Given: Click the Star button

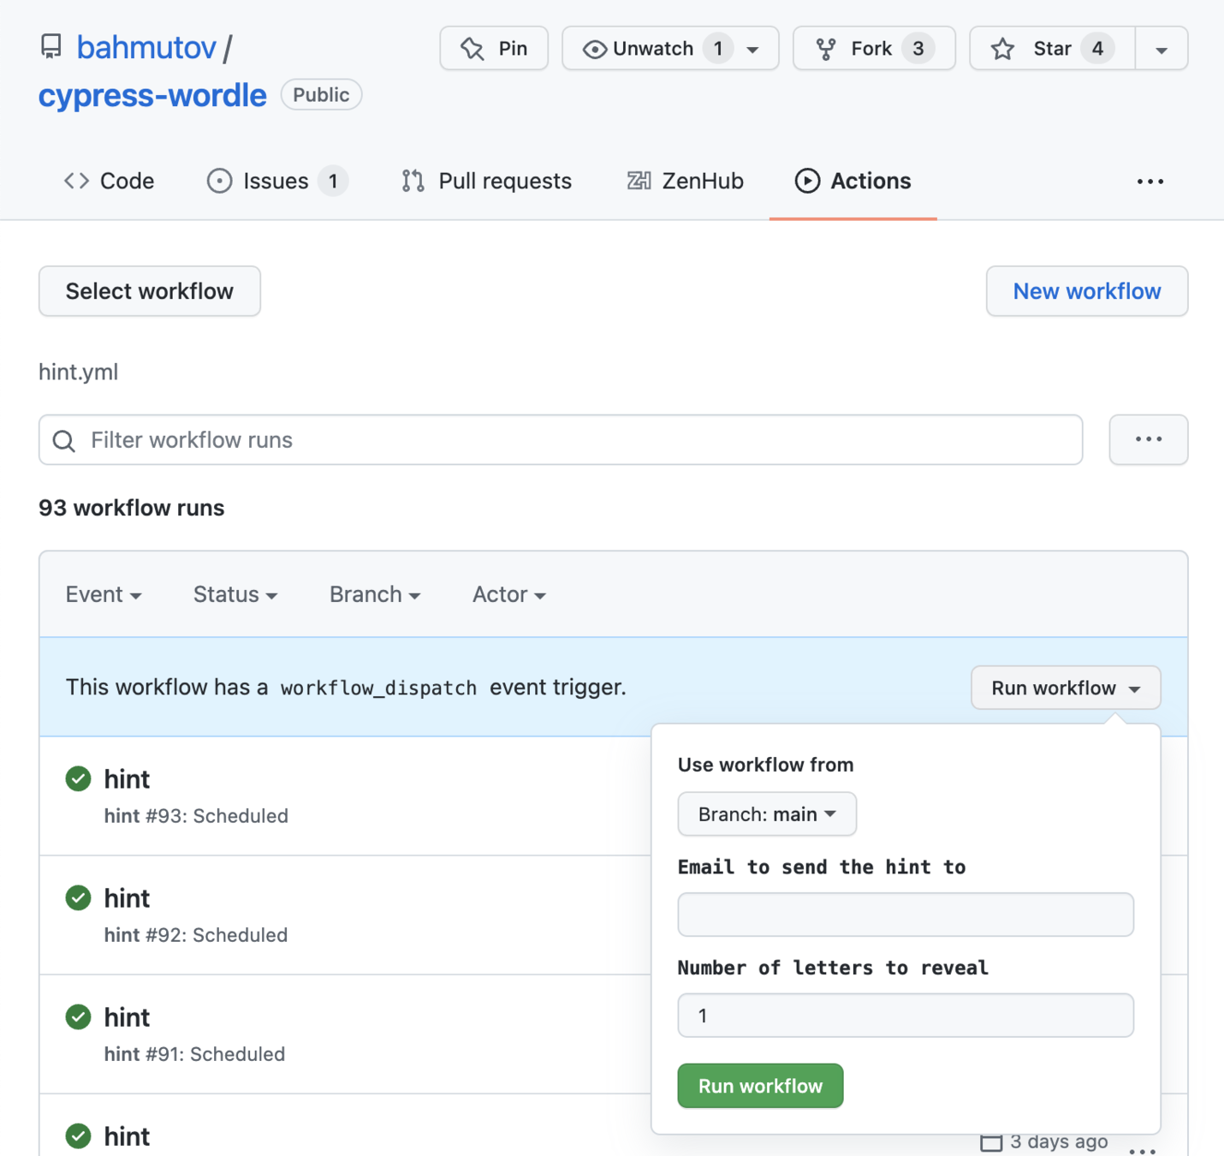Looking at the screenshot, I should (1053, 49).
